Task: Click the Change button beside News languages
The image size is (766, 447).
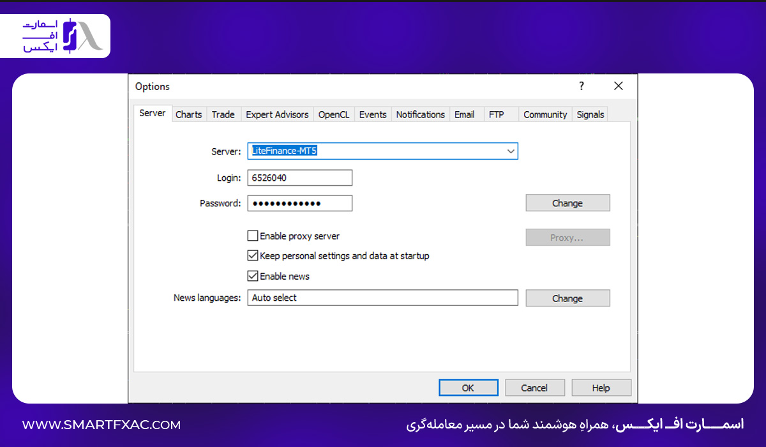Action: (567, 298)
